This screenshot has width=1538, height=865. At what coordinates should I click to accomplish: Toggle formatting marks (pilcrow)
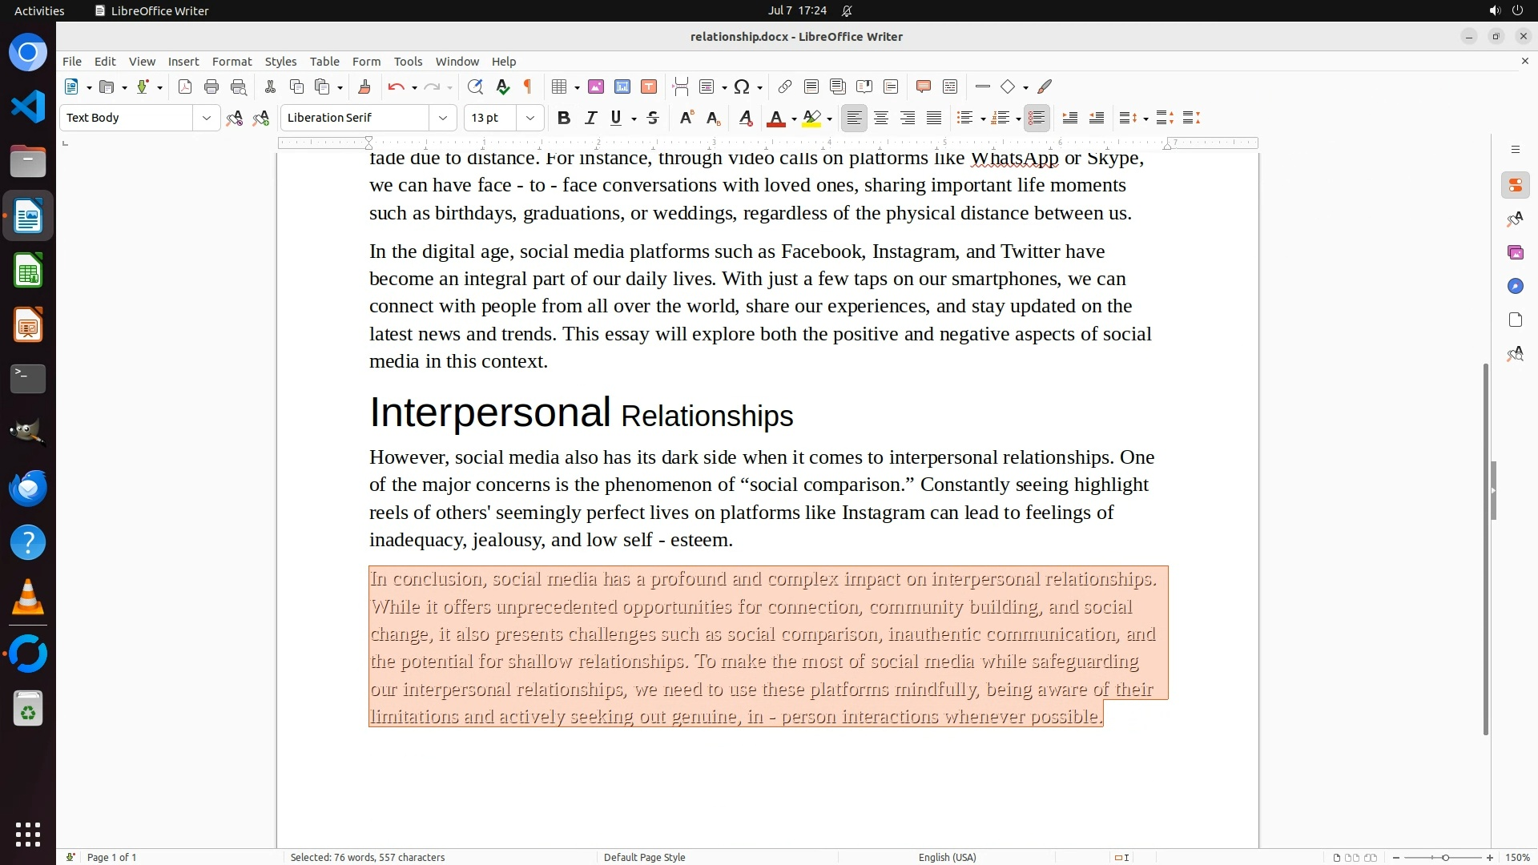(528, 87)
